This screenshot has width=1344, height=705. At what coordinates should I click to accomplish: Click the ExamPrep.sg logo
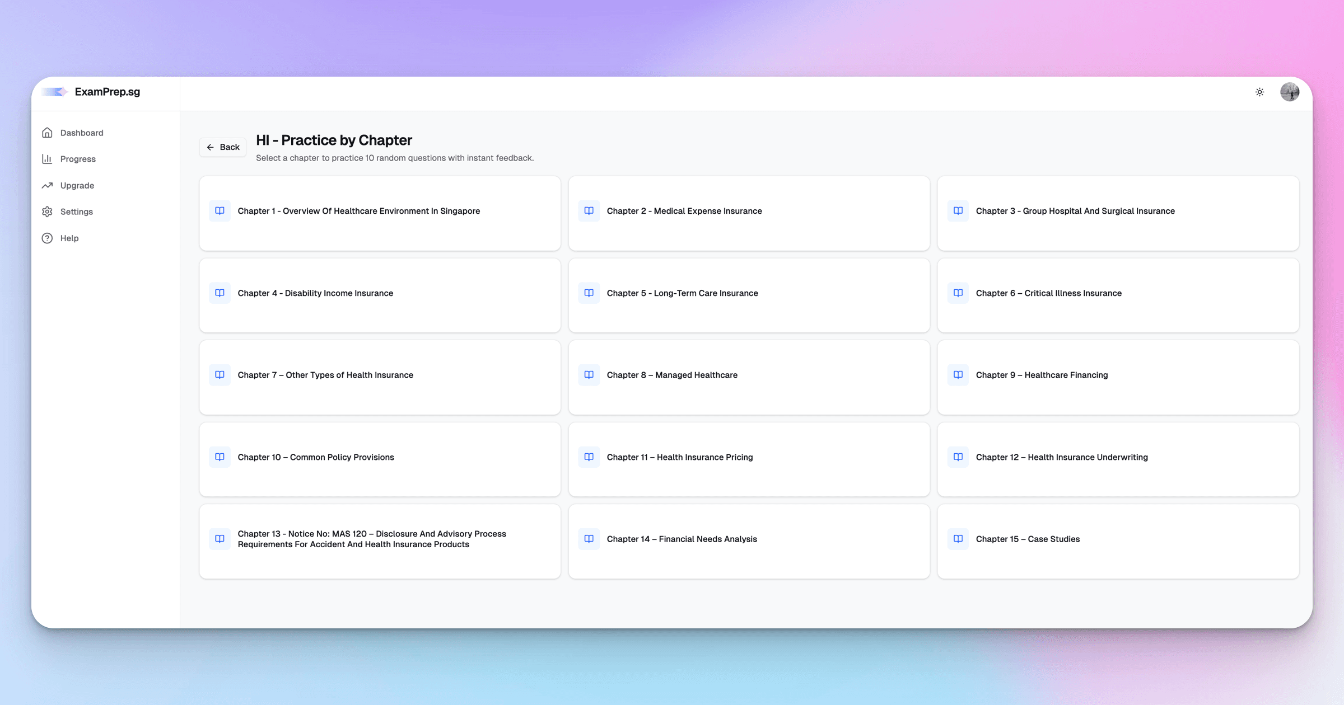pyautogui.click(x=91, y=92)
